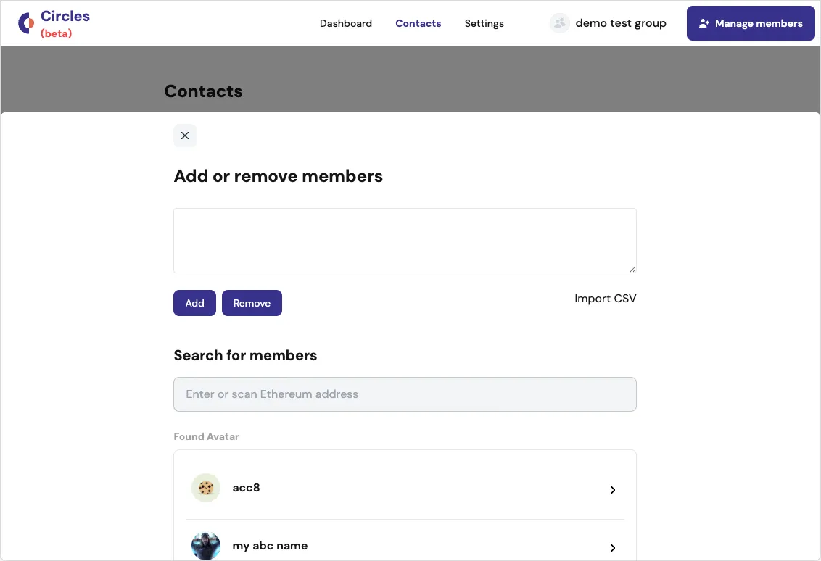Screen dimensions: 821x561
Task: Open Settings from the top navigation
Action: (484, 23)
